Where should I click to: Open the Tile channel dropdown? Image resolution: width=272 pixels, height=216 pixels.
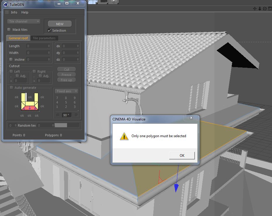coord(24,21)
